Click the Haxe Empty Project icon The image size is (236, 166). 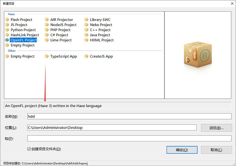pos(7,45)
